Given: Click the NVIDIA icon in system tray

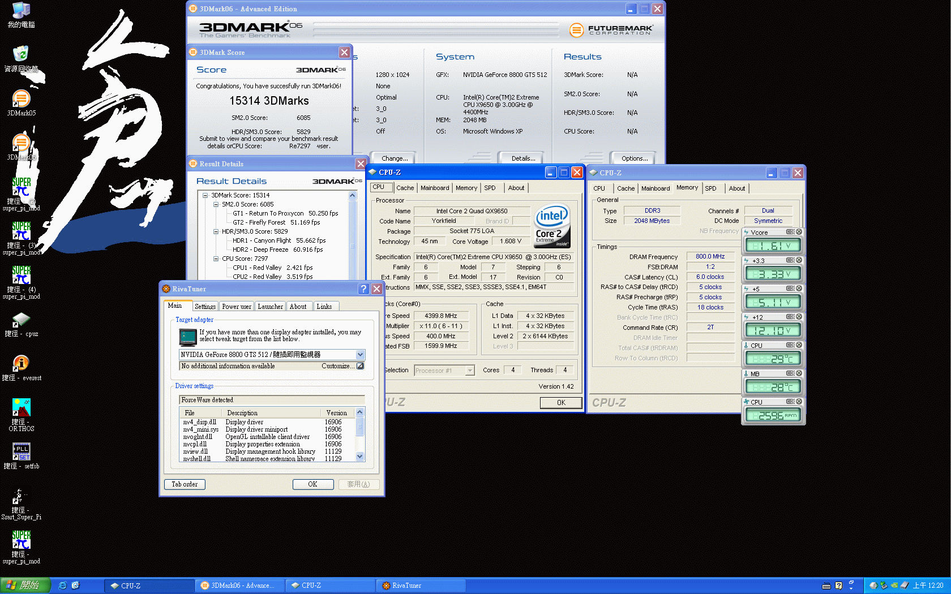Looking at the screenshot, I should [894, 586].
